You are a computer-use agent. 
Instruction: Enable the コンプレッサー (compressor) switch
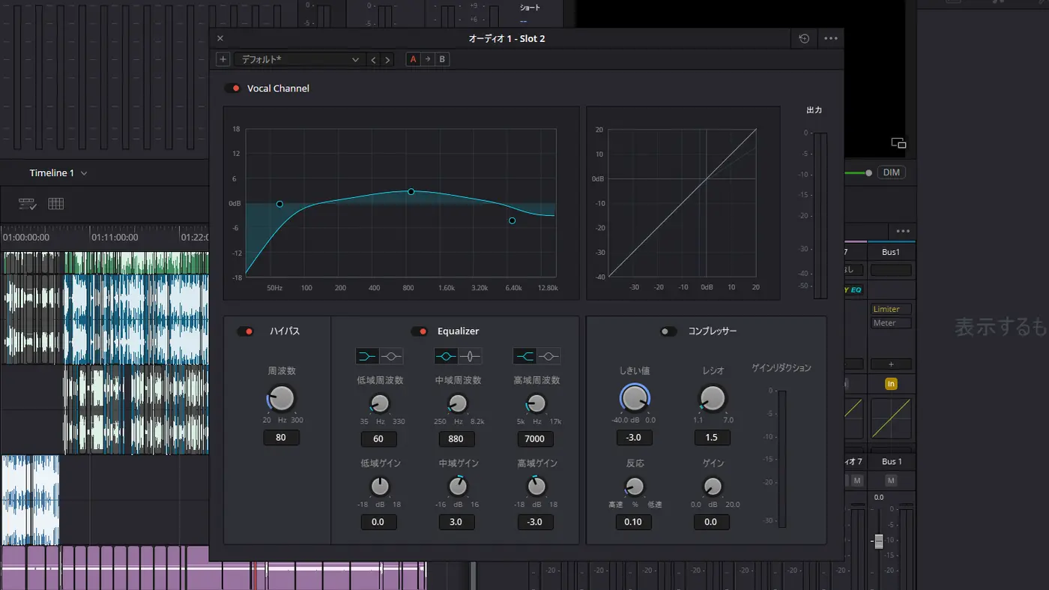(x=668, y=331)
